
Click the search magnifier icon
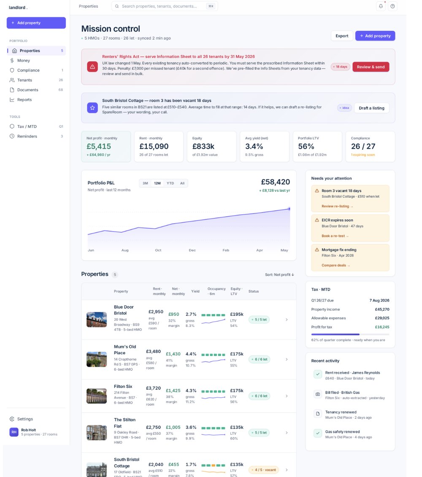117,6
